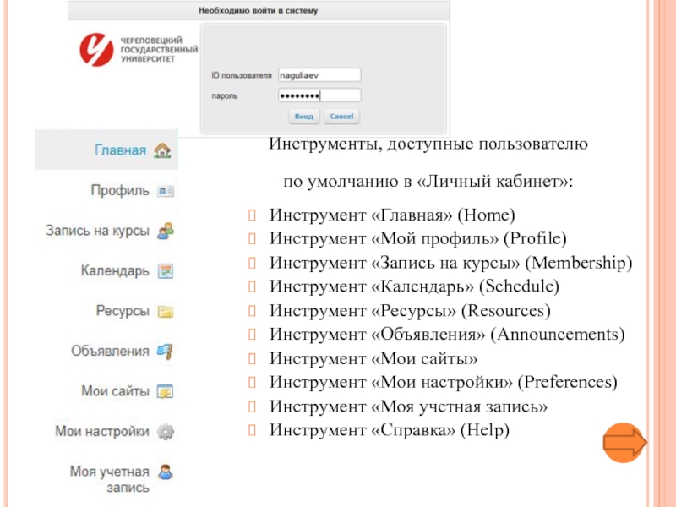Click text Инструмент «Мои сайты»

373,358
